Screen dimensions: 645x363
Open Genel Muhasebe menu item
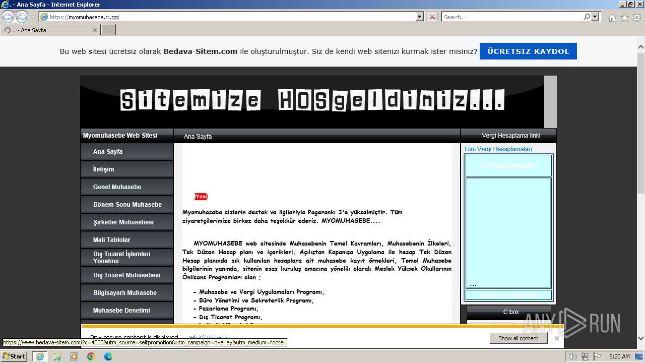(x=127, y=187)
